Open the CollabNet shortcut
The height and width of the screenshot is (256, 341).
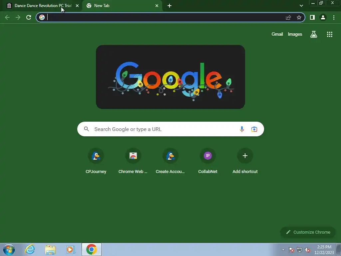[x=208, y=161]
